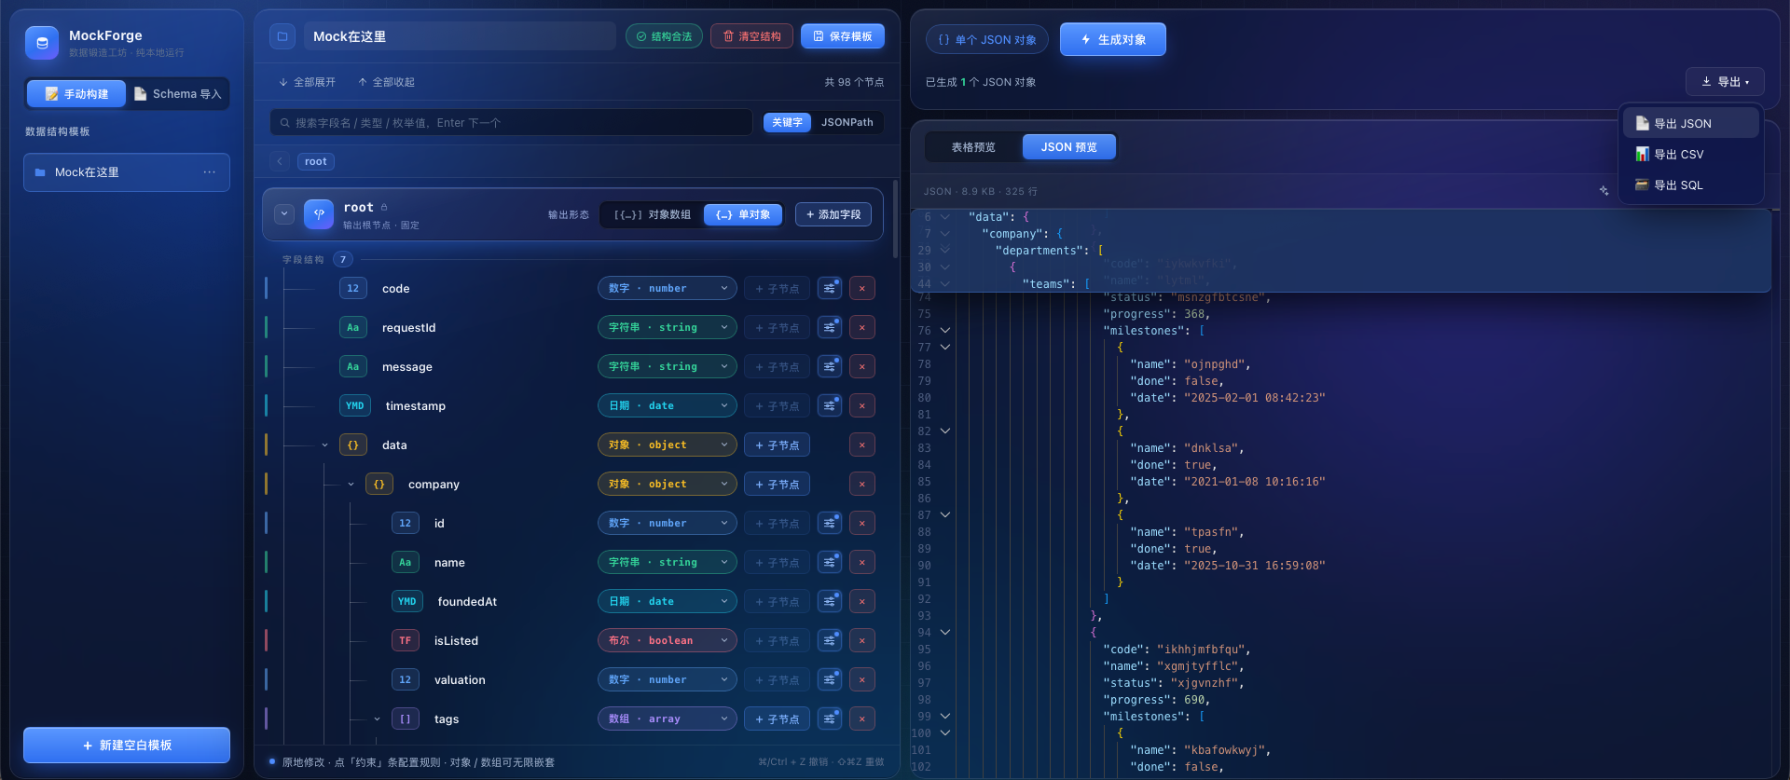This screenshot has height=780, width=1790.
Task: Switch to 手动构建 mode
Action: point(76,94)
